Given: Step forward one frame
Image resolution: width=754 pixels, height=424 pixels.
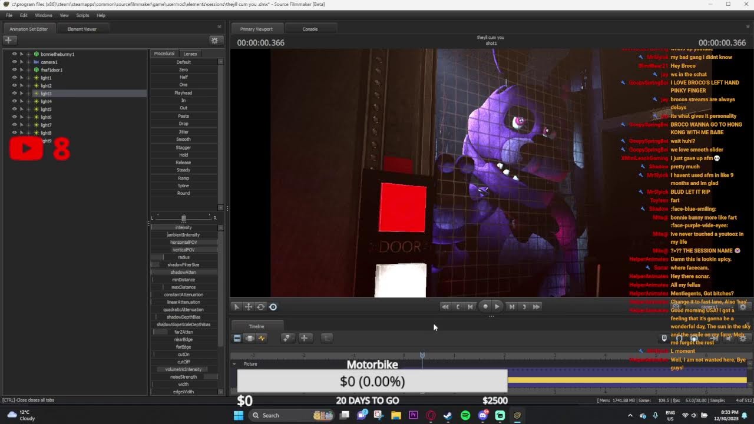Looking at the screenshot, I should [x=511, y=306].
